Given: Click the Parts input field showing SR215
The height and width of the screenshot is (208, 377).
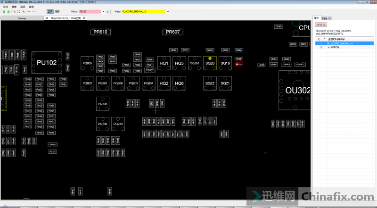Looking at the screenshot, I should pos(90,11).
